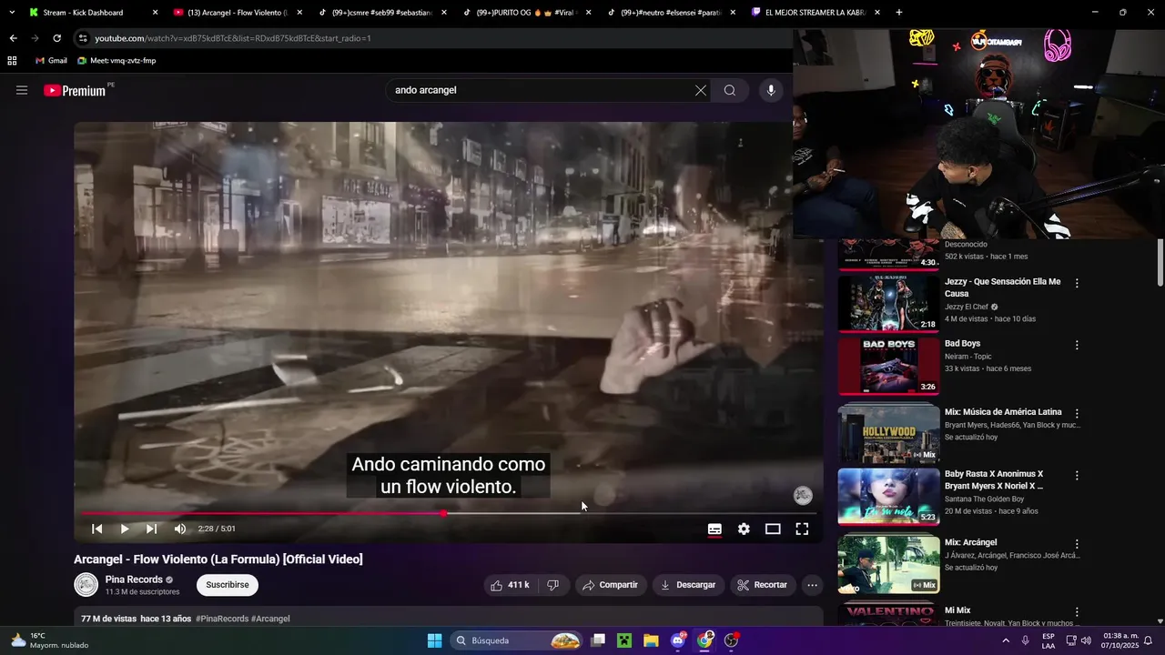Skip to next video in player
This screenshot has width=1165, height=655.
tap(152, 529)
